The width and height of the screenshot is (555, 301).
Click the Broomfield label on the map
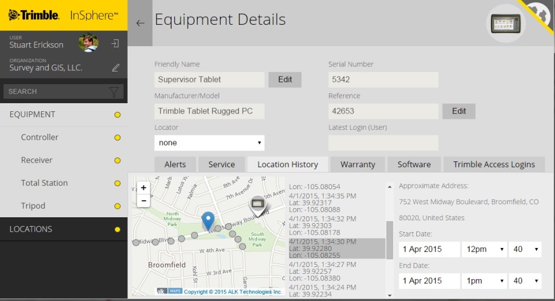coord(167,265)
